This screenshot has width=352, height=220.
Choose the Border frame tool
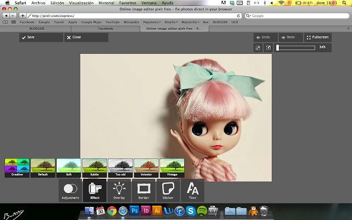(x=144, y=190)
